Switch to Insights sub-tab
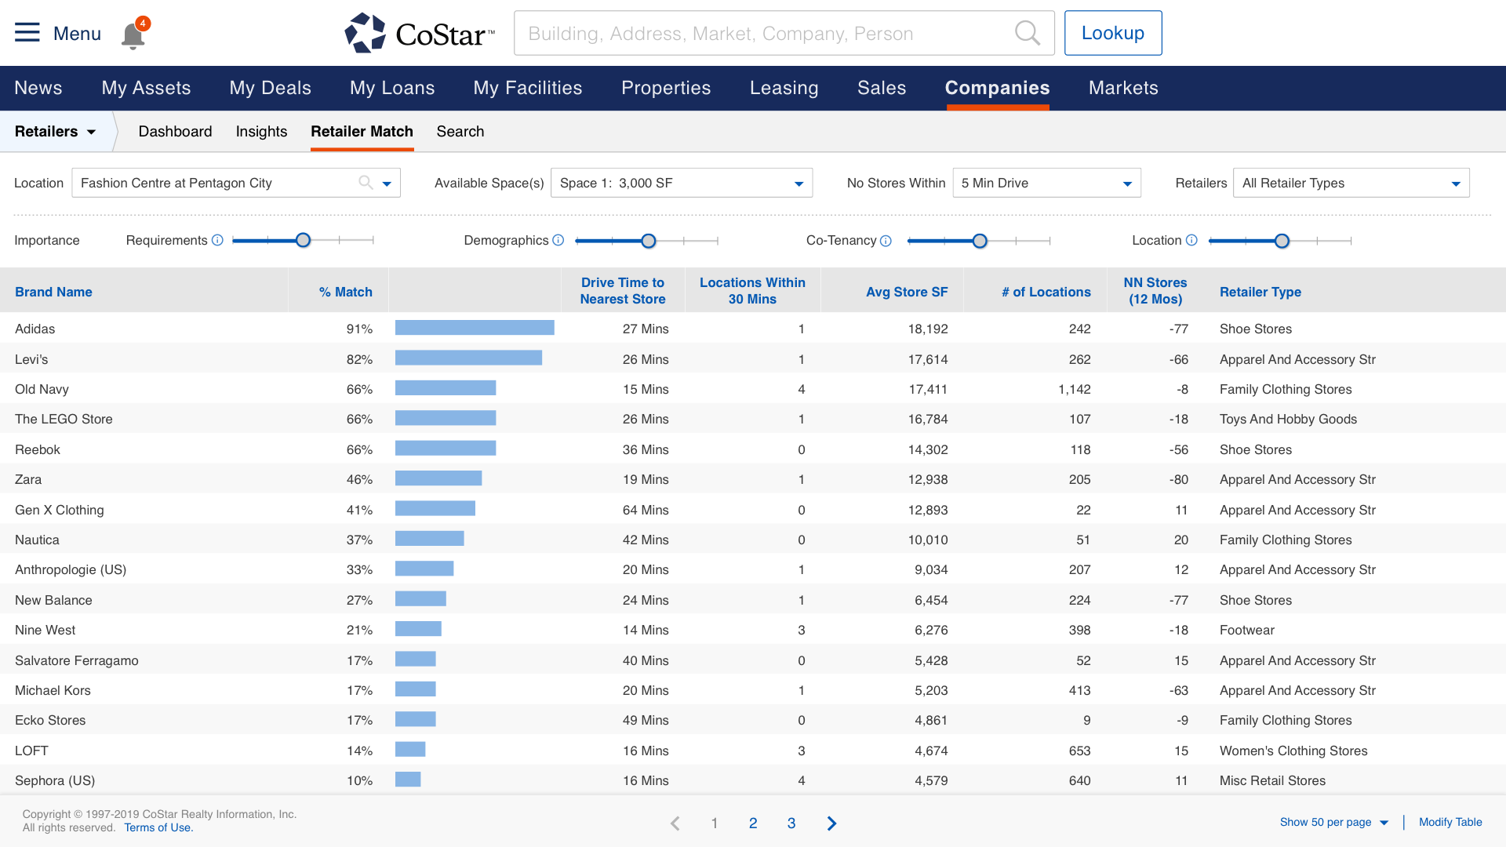The image size is (1506, 847). [x=261, y=132]
